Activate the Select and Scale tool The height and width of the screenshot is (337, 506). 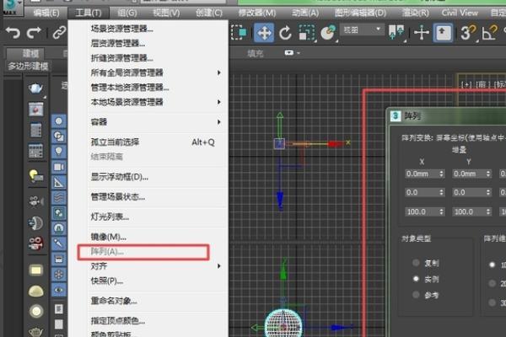point(307,33)
